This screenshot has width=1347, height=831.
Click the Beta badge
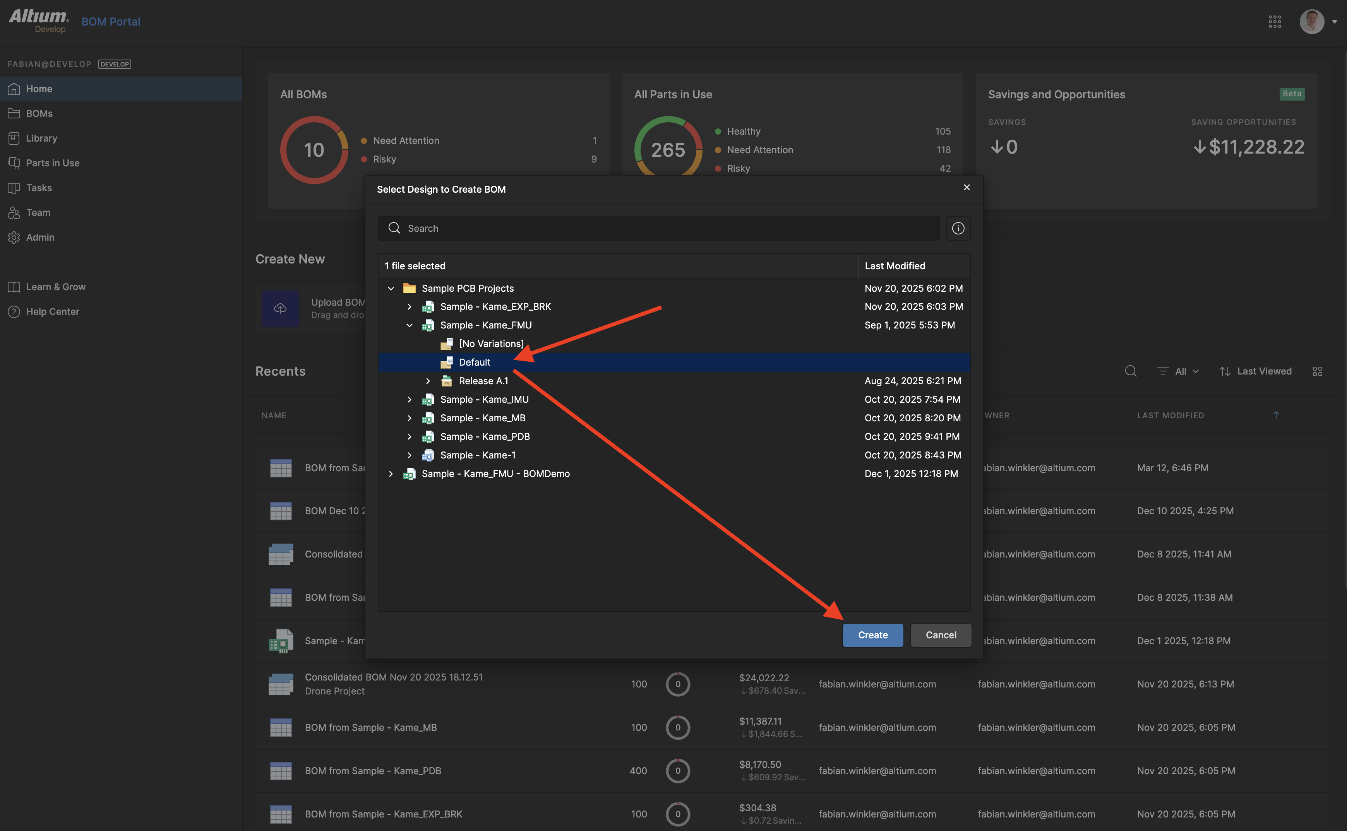coord(1292,94)
